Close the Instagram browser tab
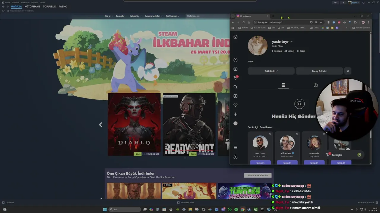The image size is (380, 213). 267,16
